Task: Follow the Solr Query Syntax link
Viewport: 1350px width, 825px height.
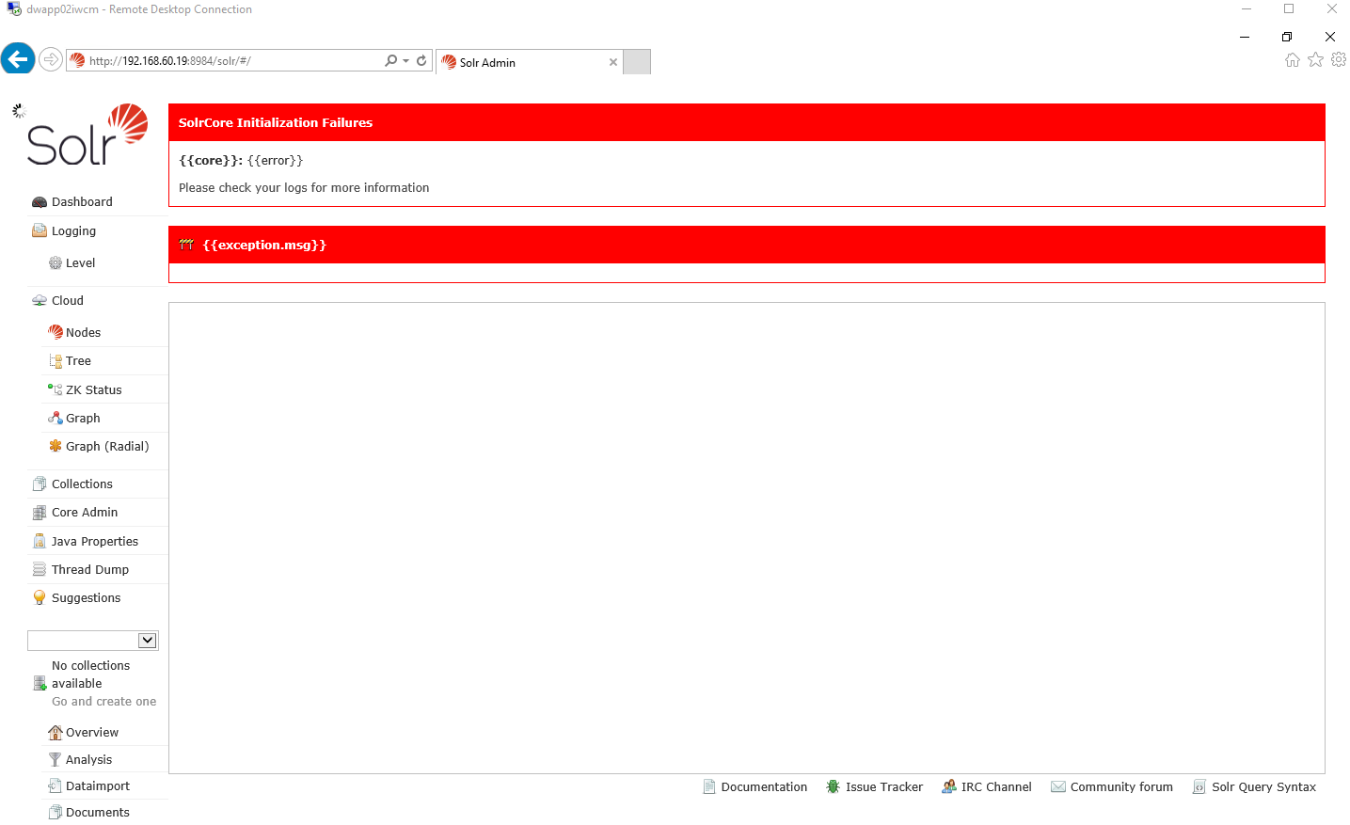Action: click(1264, 786)
